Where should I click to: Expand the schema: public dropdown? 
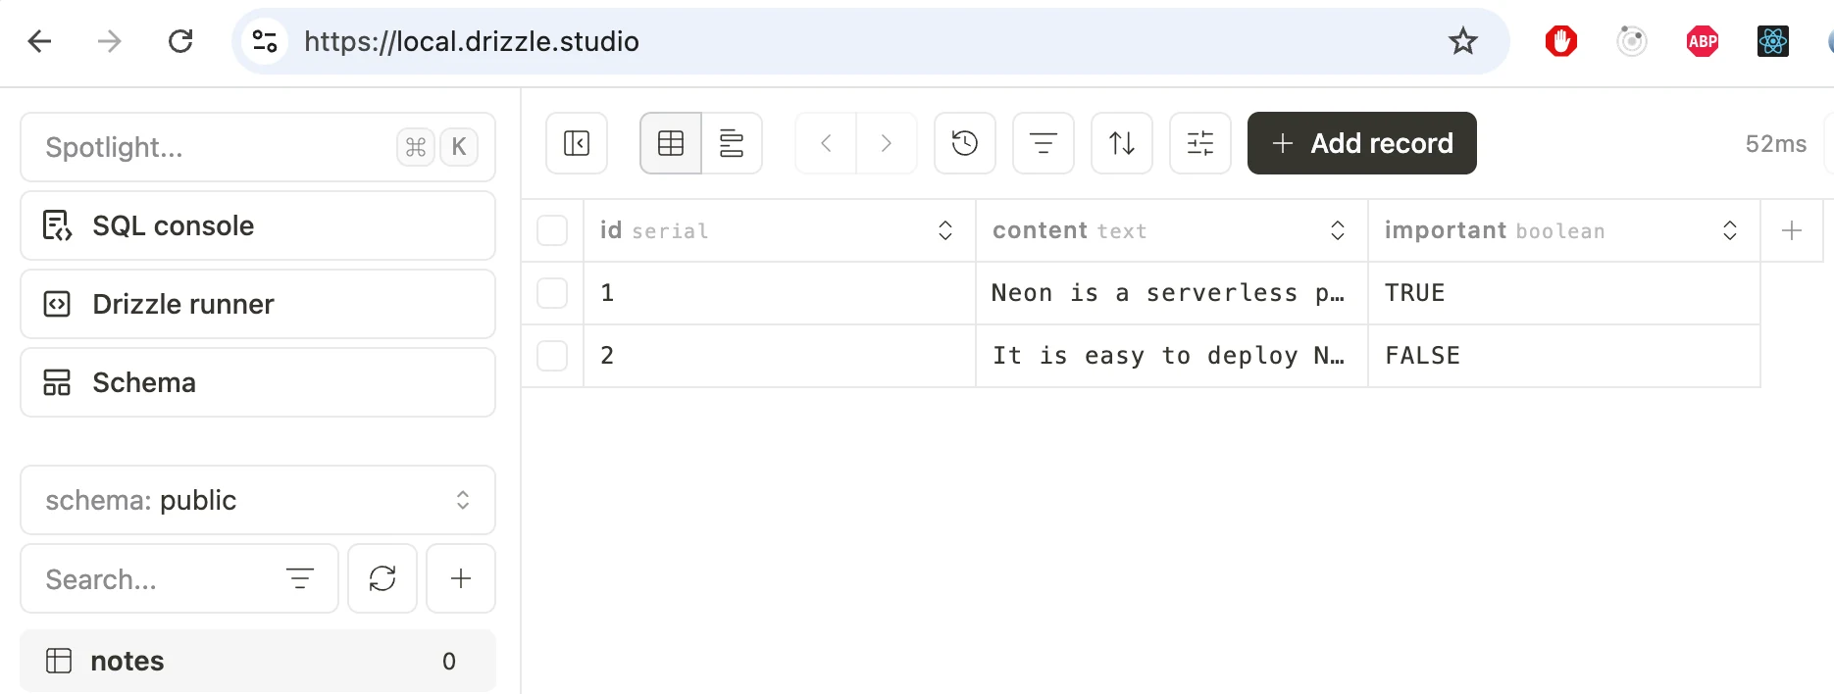click(258, 500)
